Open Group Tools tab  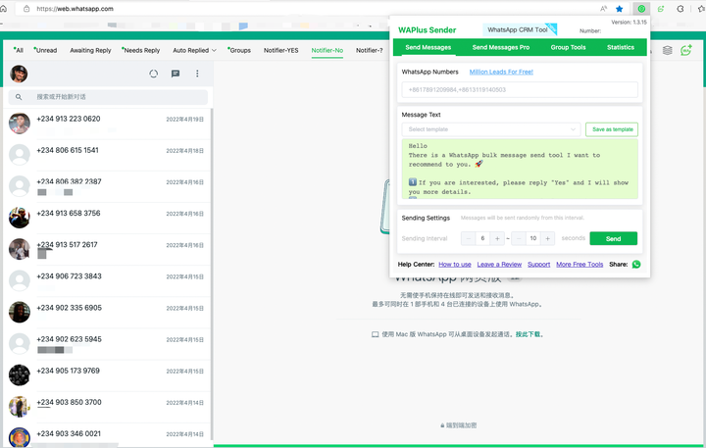tap(568, 47)
